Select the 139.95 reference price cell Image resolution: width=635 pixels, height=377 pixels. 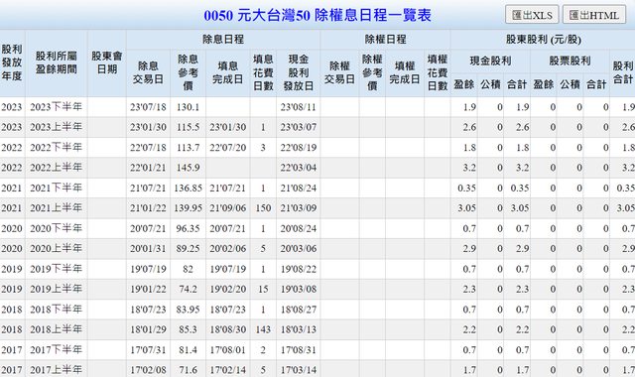click(188, 208)
